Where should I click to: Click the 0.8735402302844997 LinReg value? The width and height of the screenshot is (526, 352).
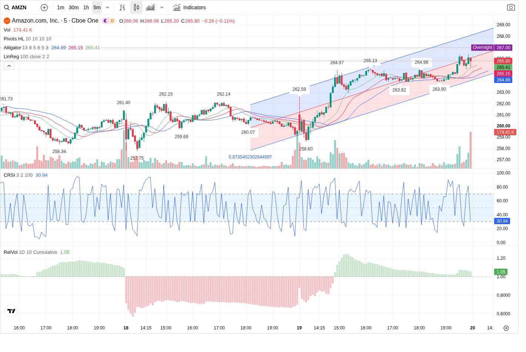point(250,157)
